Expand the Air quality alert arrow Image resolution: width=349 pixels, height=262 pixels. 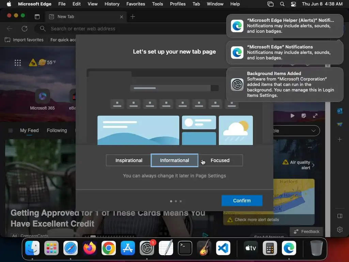314,165
